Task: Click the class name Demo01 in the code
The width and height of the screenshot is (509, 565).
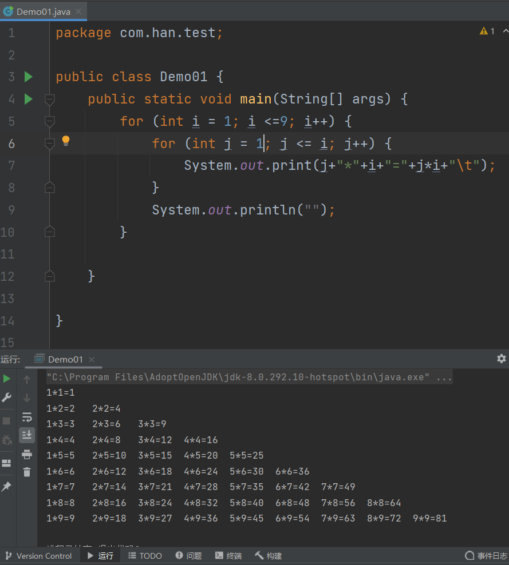Action: click(183, 77)
